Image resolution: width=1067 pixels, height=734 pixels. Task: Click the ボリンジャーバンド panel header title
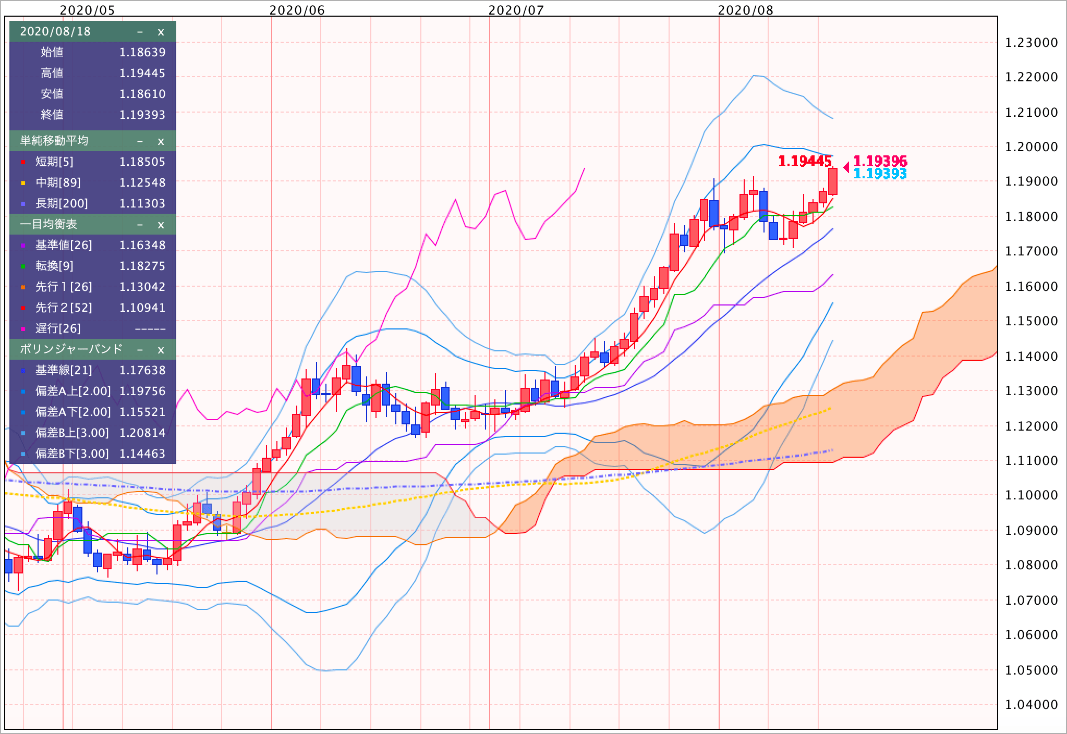71,349
